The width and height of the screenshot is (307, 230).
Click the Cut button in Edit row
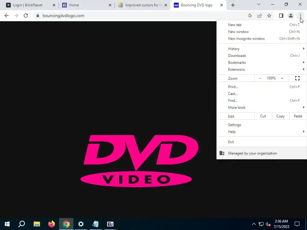coord(263,116)
